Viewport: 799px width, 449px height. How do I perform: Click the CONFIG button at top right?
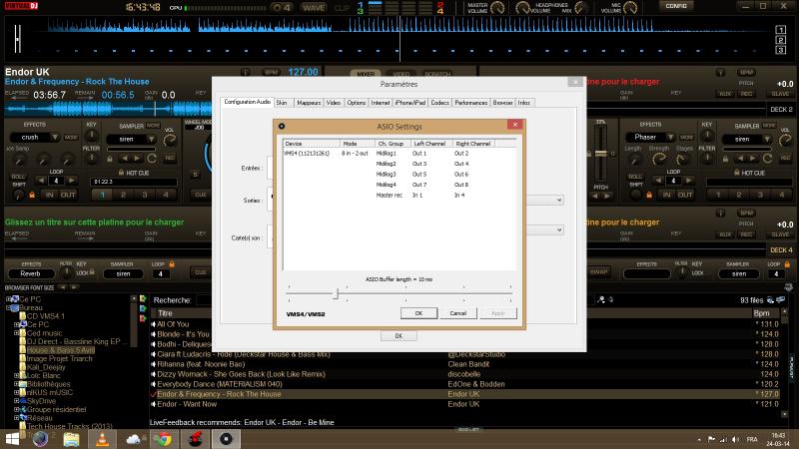point(676,6)
